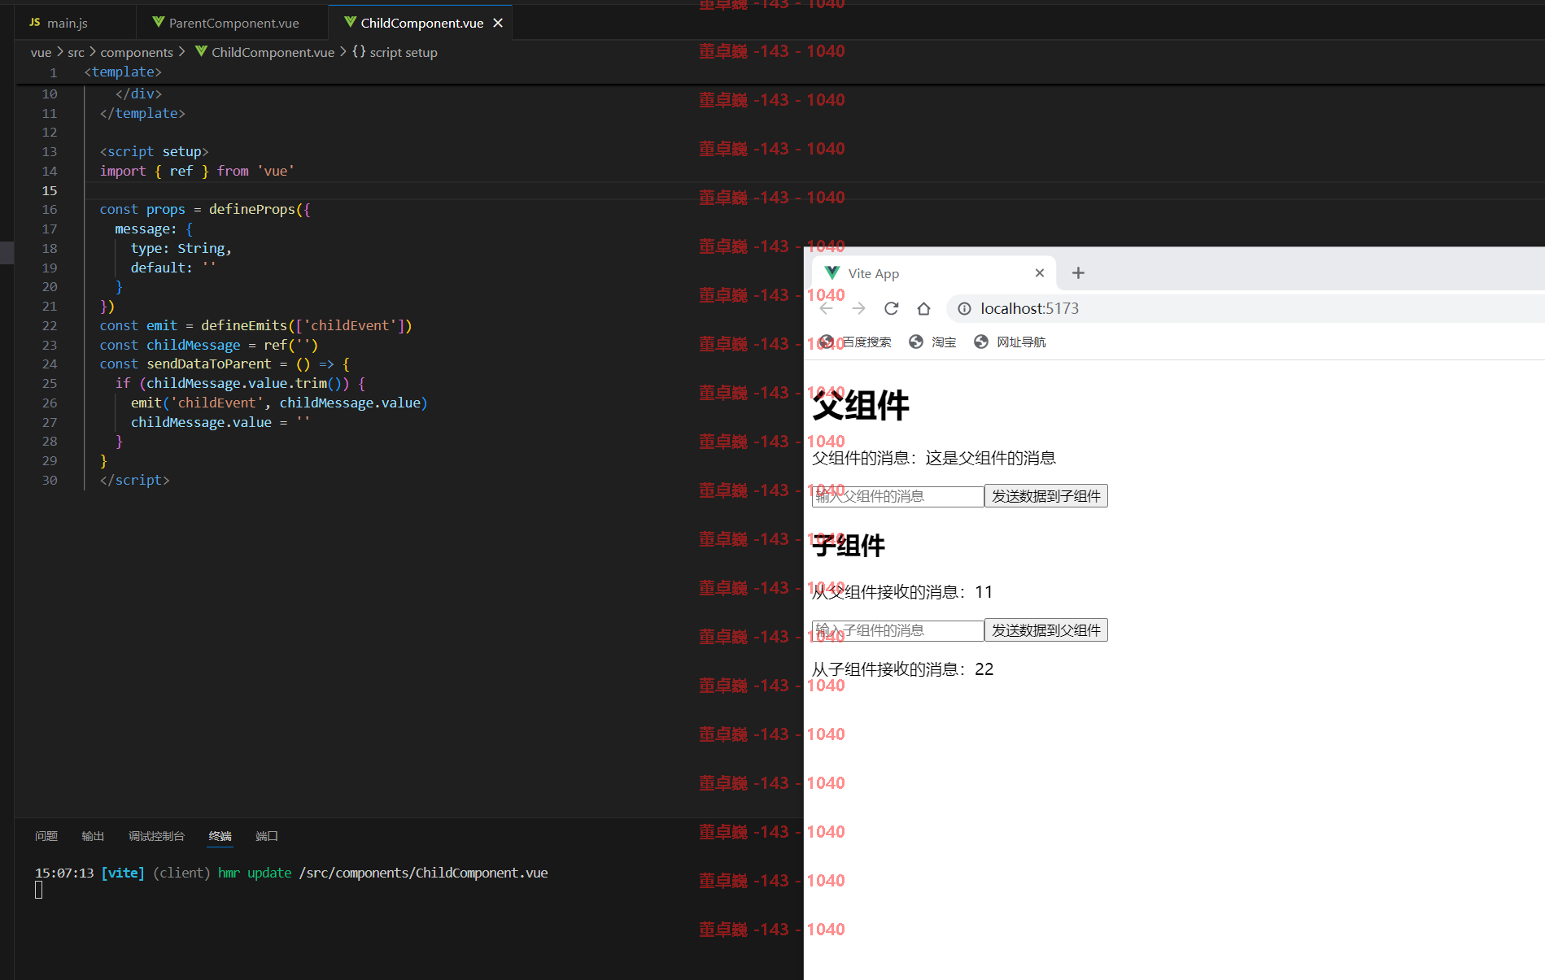Image resolution: width=1545 pixels, height=980 pixels.
Task: Click 发送数据到子组件 button
Action: click(x=1046, y=496)
